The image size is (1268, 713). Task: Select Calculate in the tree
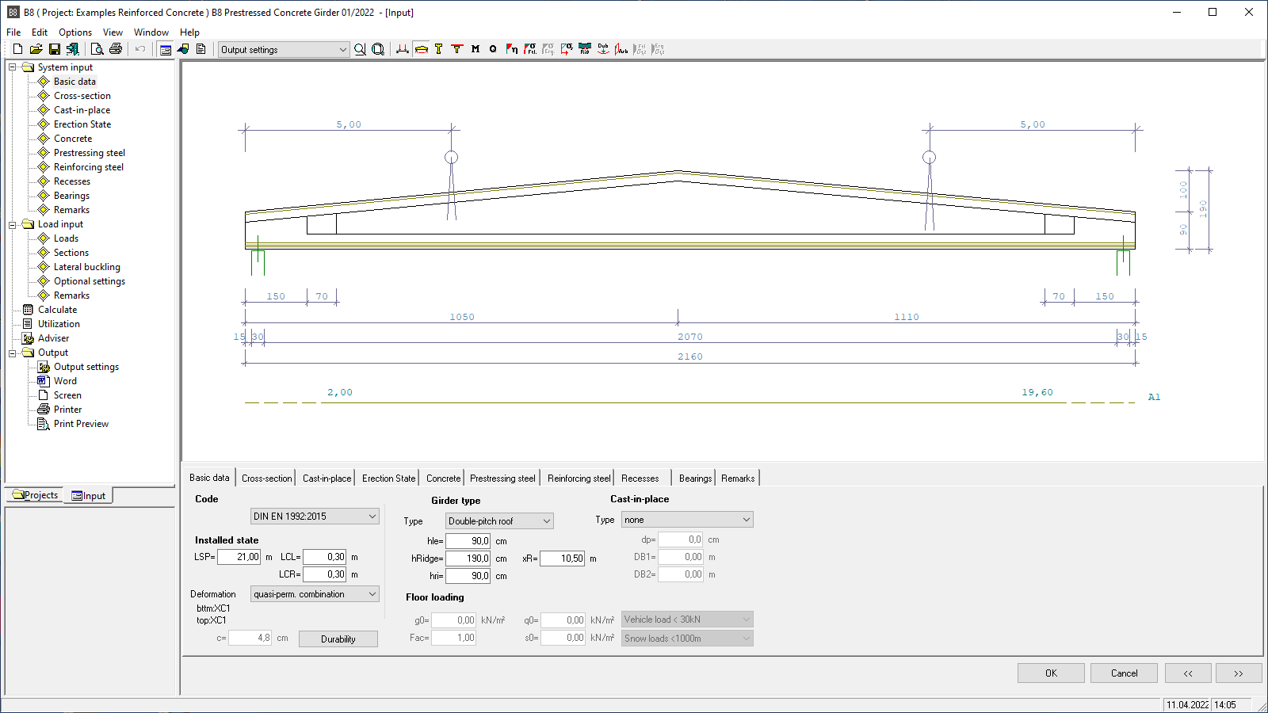(57, 310)
